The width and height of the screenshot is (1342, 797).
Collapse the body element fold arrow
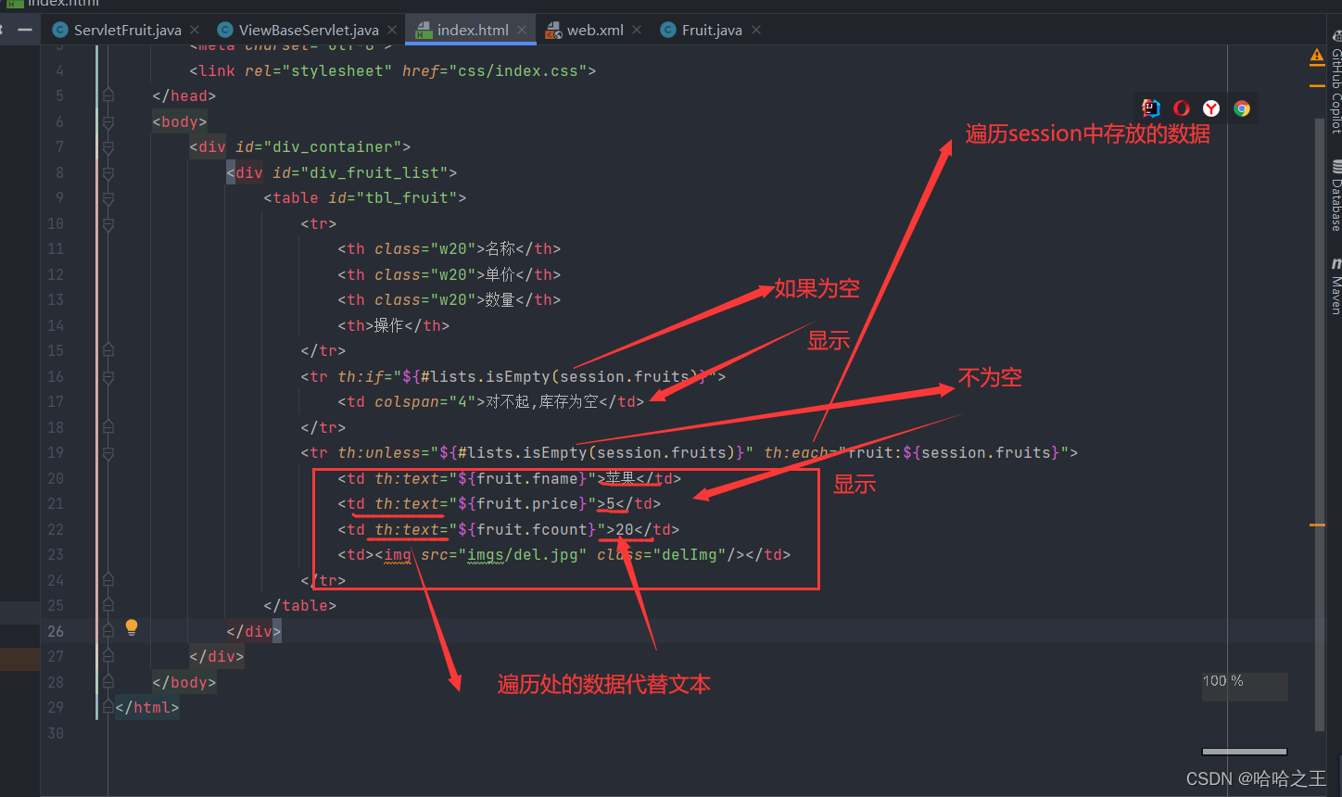(108, 121)
